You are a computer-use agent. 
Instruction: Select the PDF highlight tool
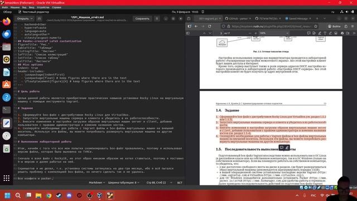(320, 33)
